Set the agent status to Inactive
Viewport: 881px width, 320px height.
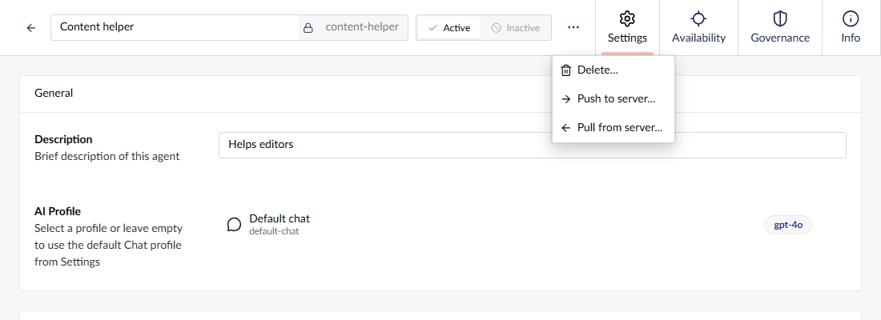[x=515, y=27]
